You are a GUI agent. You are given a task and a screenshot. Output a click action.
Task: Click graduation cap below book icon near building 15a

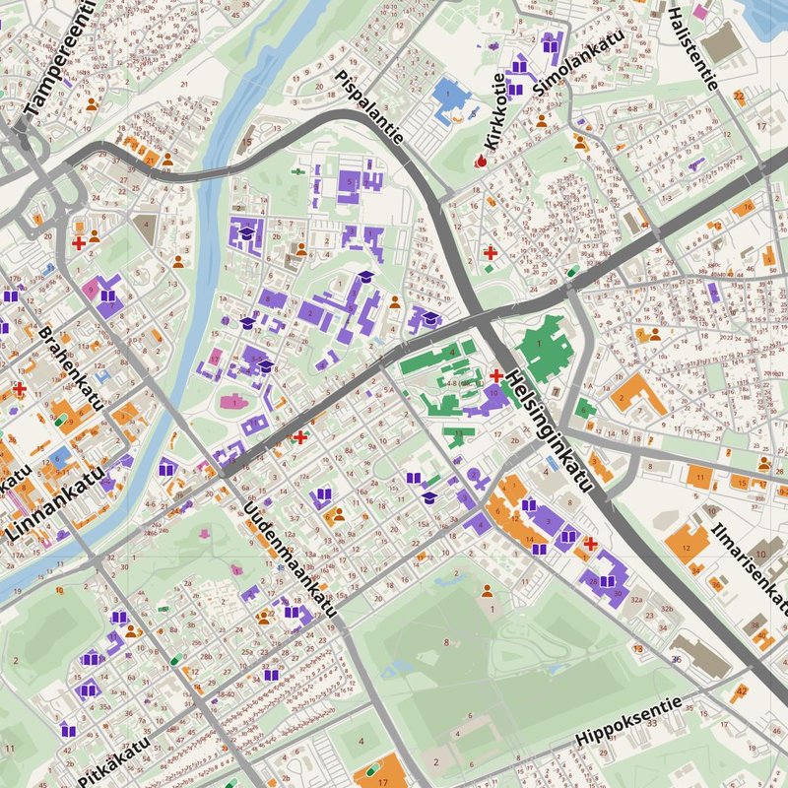[429, 497]
